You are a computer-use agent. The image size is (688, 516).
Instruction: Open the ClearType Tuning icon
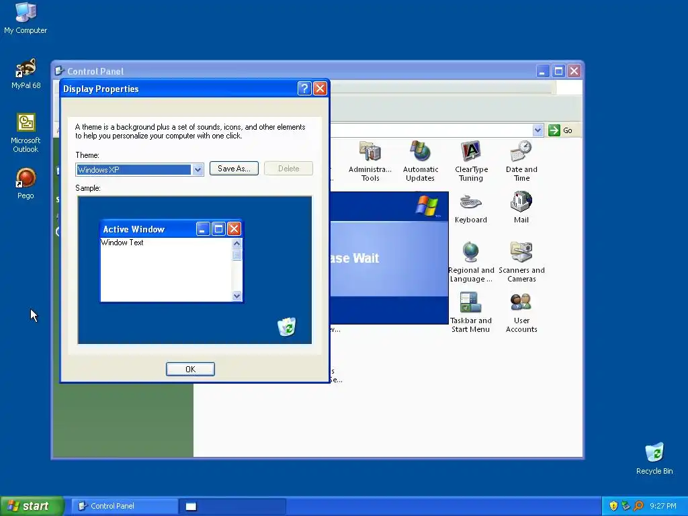[x=471, y=161]
